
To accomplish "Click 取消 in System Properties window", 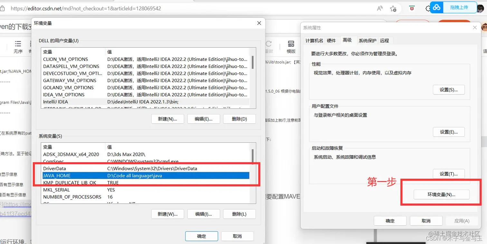I will [x=426, y=221].
